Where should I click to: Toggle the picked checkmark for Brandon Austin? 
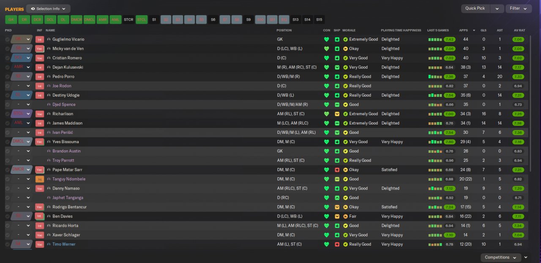7,151
